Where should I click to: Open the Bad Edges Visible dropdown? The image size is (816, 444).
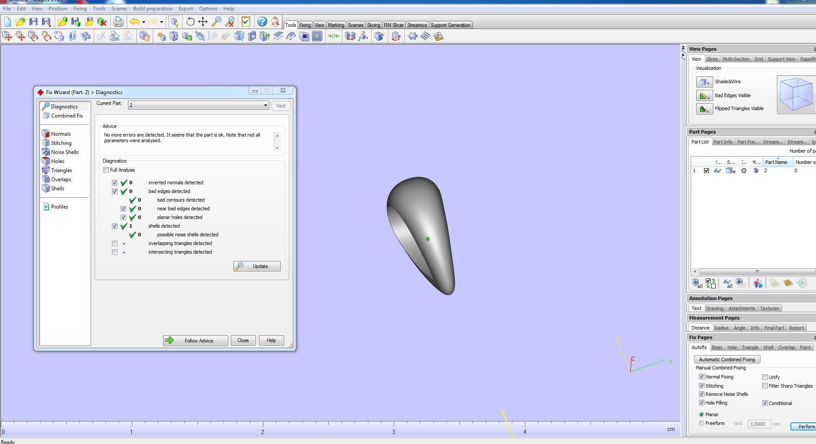click(x=705, y=95)
